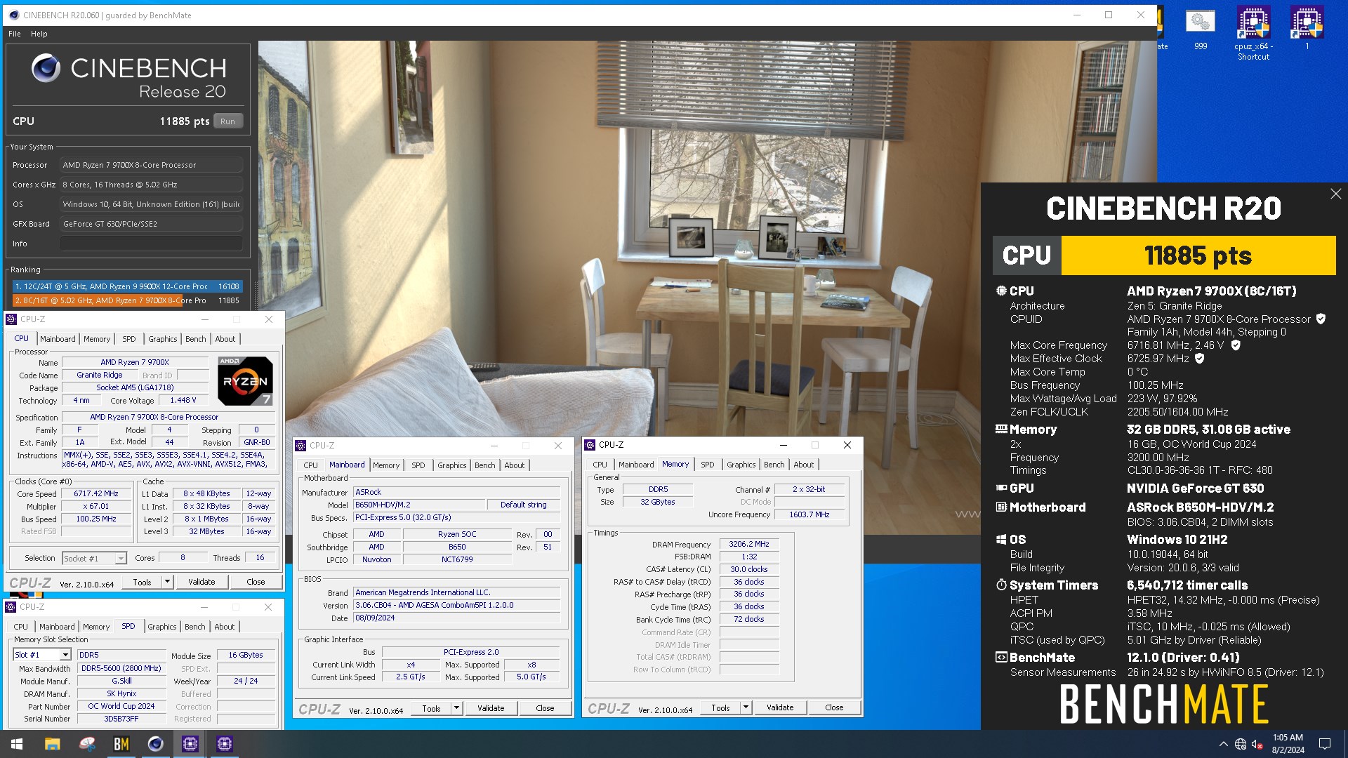
Task: Switch to Mainboard tab in CPU-Z CPU window
Action: click(x=58, y=339)
